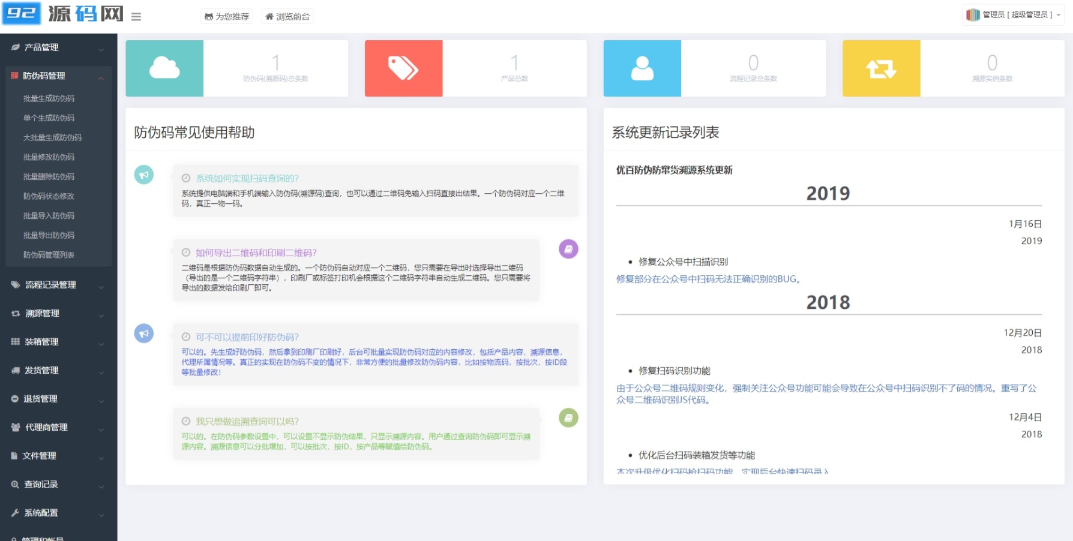This screenshot has width=1073, height=541.
Task: Click the clock icon before 系统如何实现扫码查询
Action: pyautogui.click(x=186, y=178)
